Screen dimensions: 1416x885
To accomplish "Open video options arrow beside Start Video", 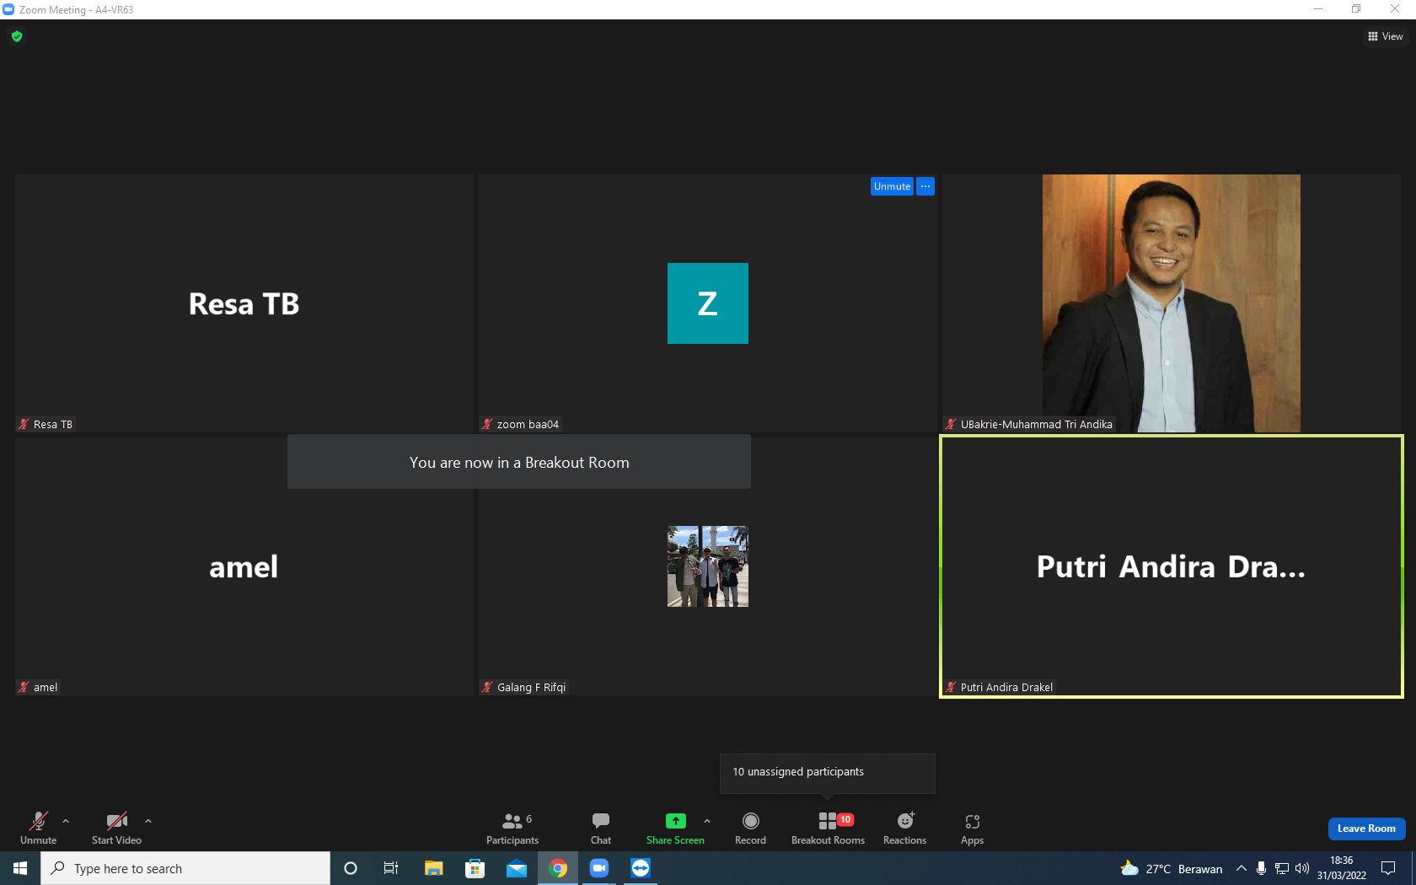I will pyautogui.click(x=148, y=821).
